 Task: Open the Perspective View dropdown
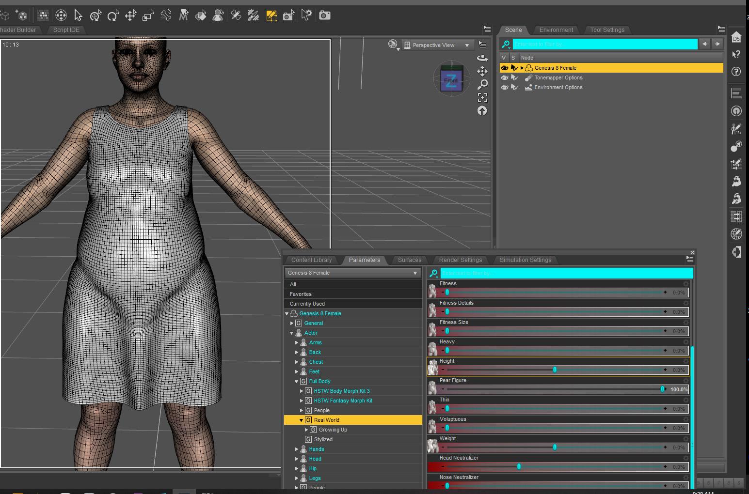click(x=437, y=45)
